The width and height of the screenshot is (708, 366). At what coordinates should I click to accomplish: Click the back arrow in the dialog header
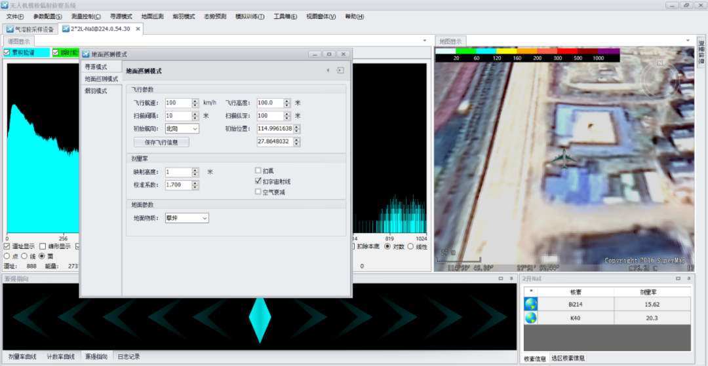[328, 71]
